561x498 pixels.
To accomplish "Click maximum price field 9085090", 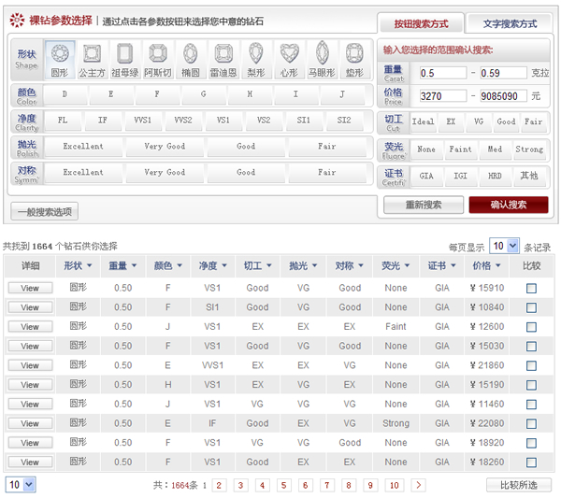I will [x=503, y=96].
